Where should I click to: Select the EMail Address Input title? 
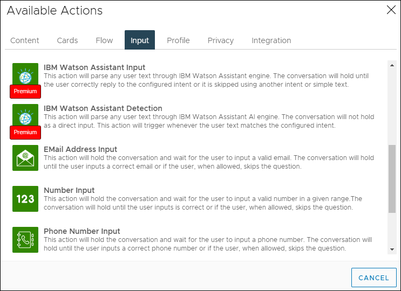80,149
